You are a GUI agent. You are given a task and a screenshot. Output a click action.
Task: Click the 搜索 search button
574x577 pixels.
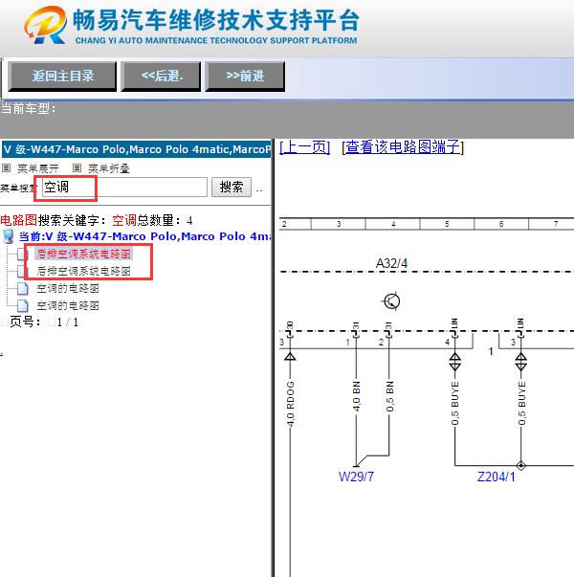[x=232, y=187]
